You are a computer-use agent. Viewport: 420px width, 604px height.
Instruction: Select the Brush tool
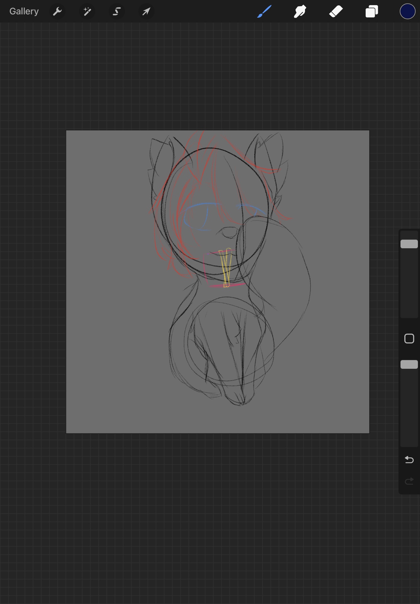[x=264, y=12]
